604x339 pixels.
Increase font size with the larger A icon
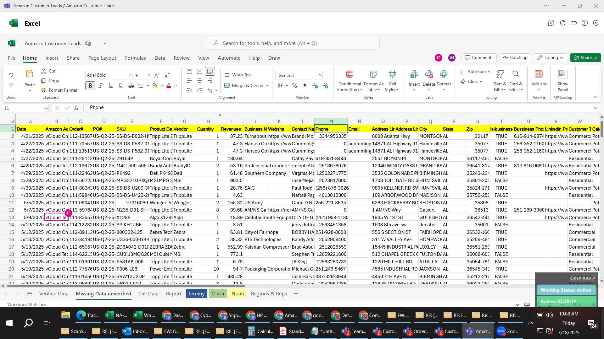pyautogui.click(x=157, y=75)
